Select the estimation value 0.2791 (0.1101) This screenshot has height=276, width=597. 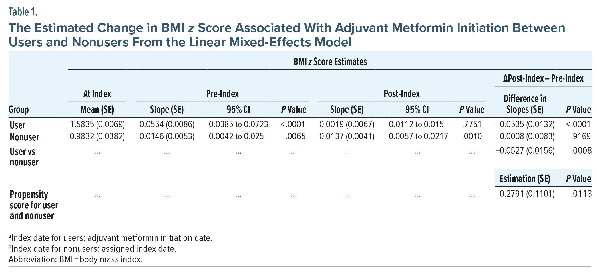pyautogui.click(x=527, y=194)
